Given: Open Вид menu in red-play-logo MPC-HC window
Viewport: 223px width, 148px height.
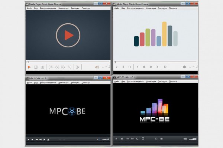Looking at the screenshot, I should pyautogui.click(x=36, y=9).
